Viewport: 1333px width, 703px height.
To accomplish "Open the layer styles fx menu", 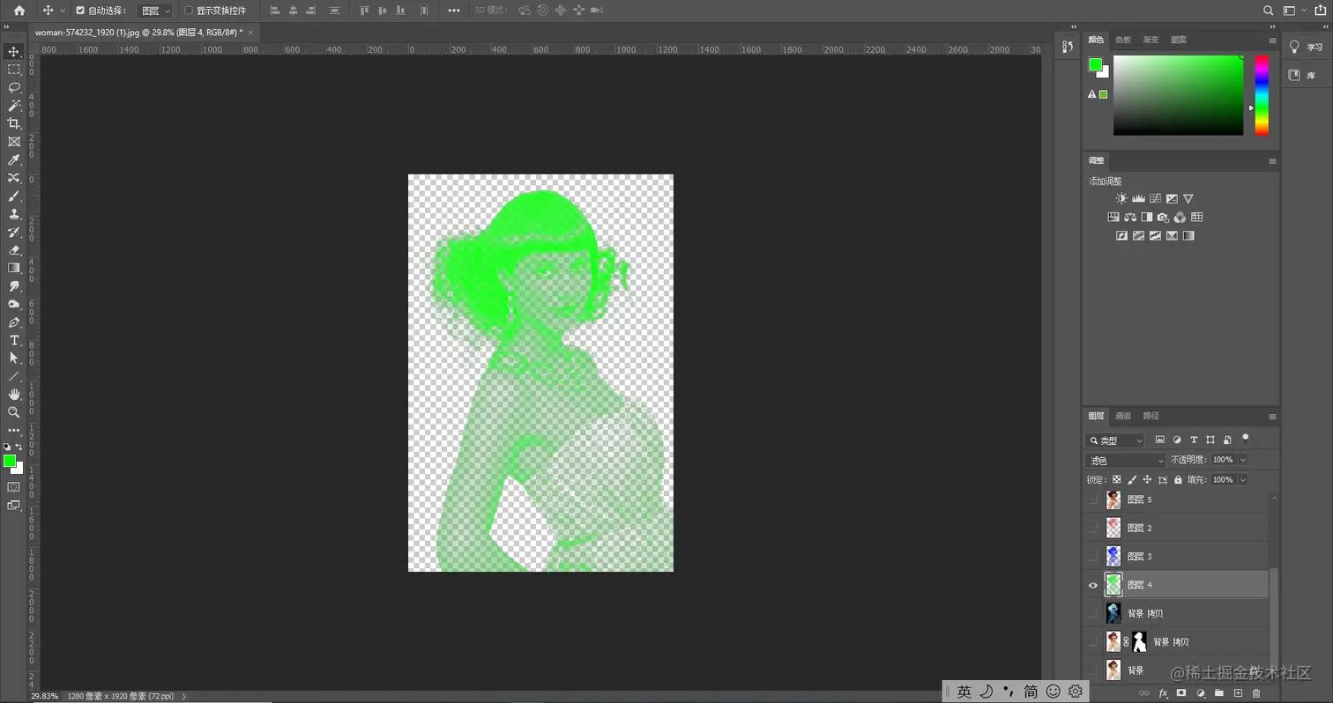I will pos(1163,693).
